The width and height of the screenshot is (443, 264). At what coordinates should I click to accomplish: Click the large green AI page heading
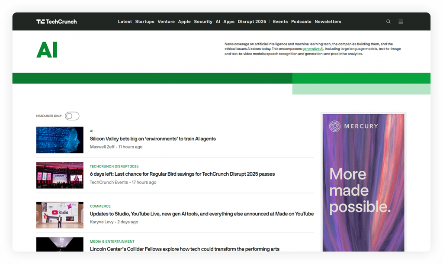[x=47, y=50]
